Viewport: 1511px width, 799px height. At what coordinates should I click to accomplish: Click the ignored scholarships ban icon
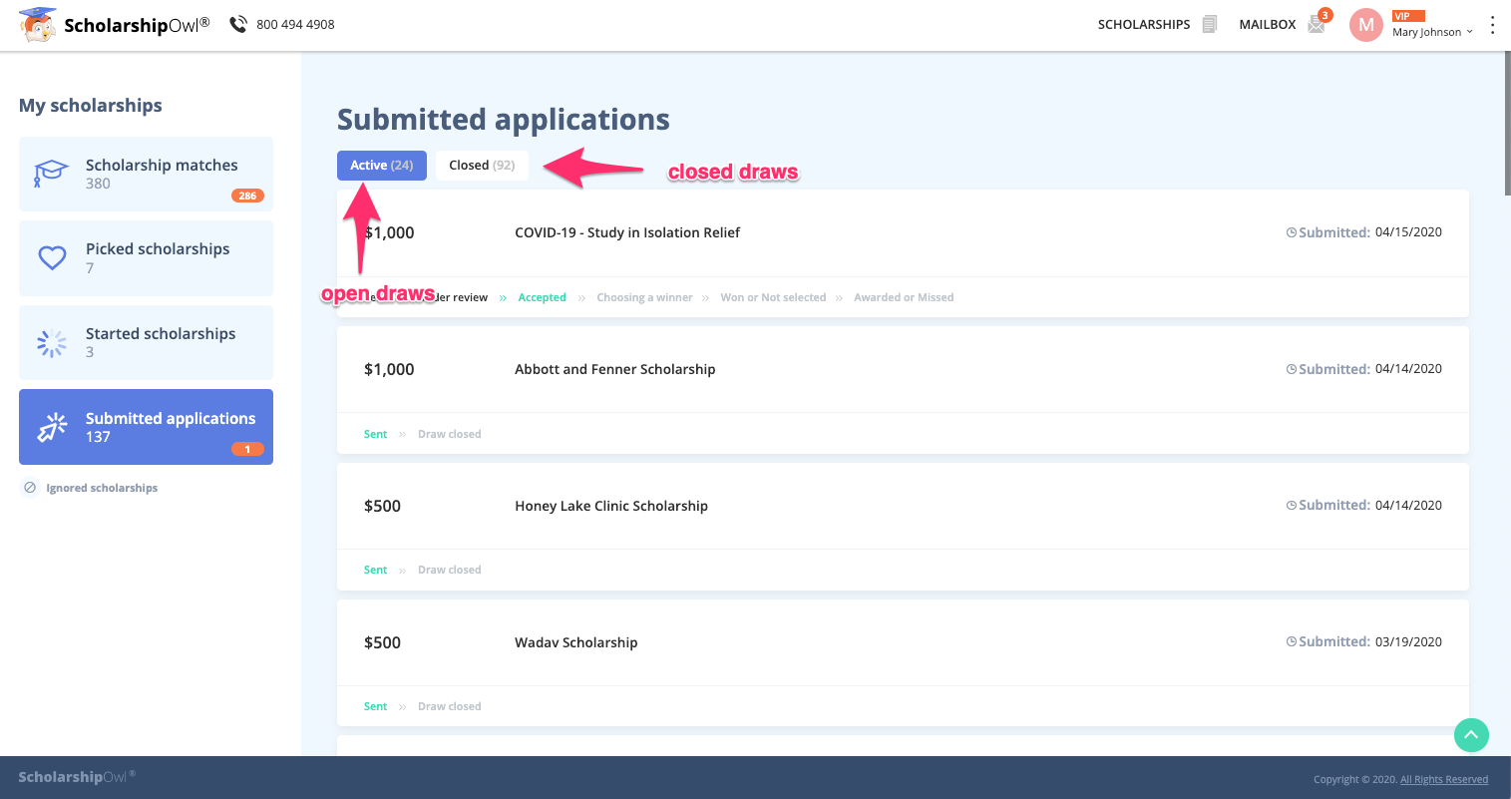pyautogui.click(x=30, y=488)
